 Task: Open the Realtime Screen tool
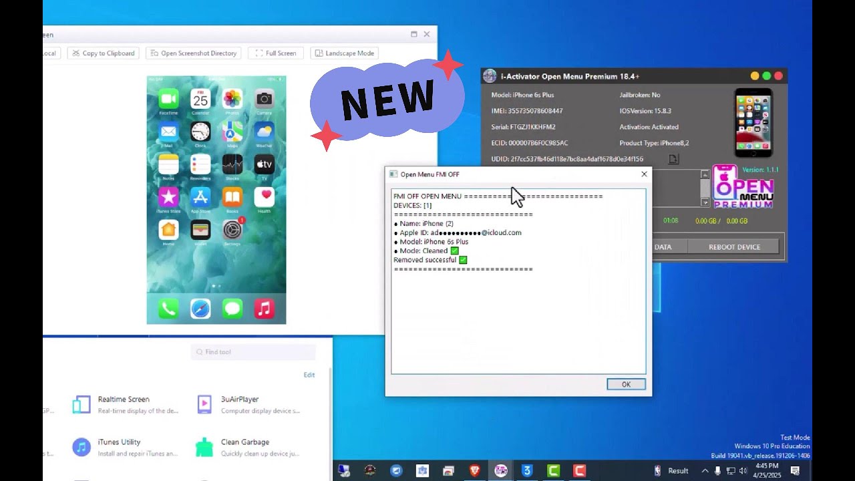click(x=125, y=404)
